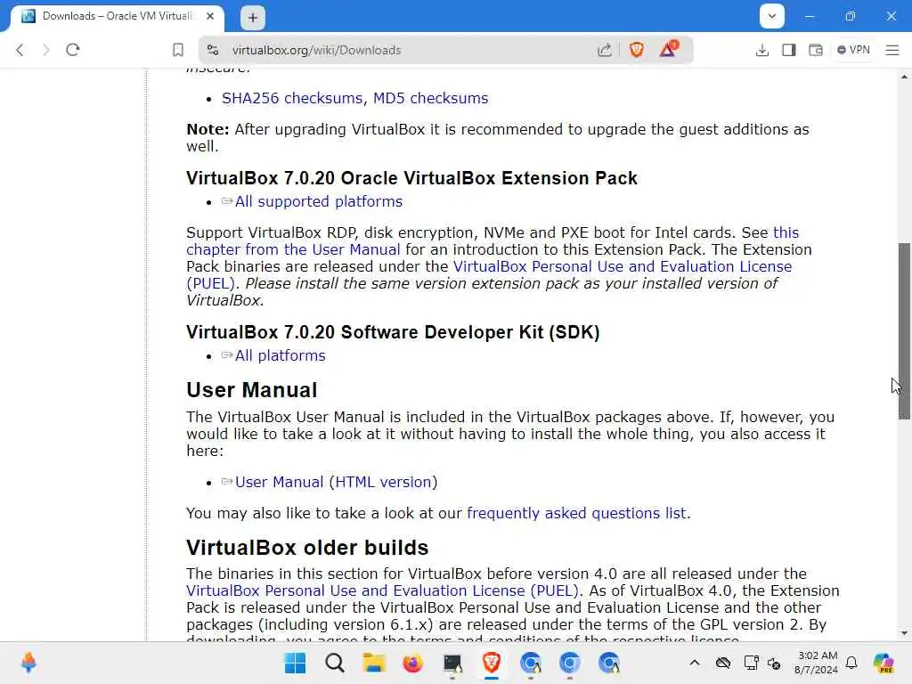The height and width of the screenshot is (684, 912).
Task: Open a new browser tab
Action: 253,18
